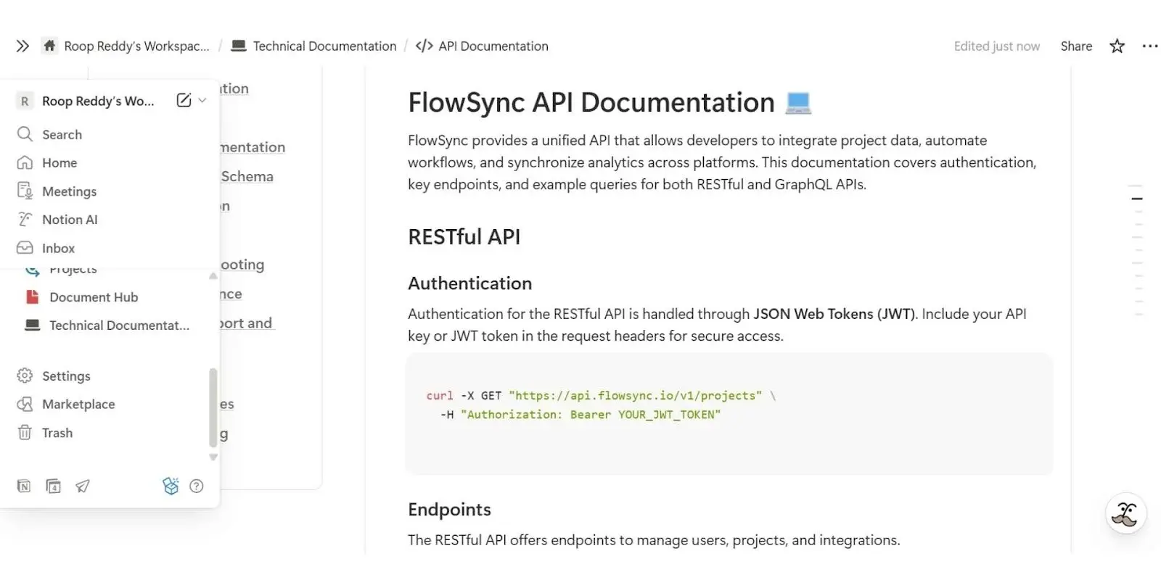Open the help question mark icon
1161x580 pixels.
[196, 486]
